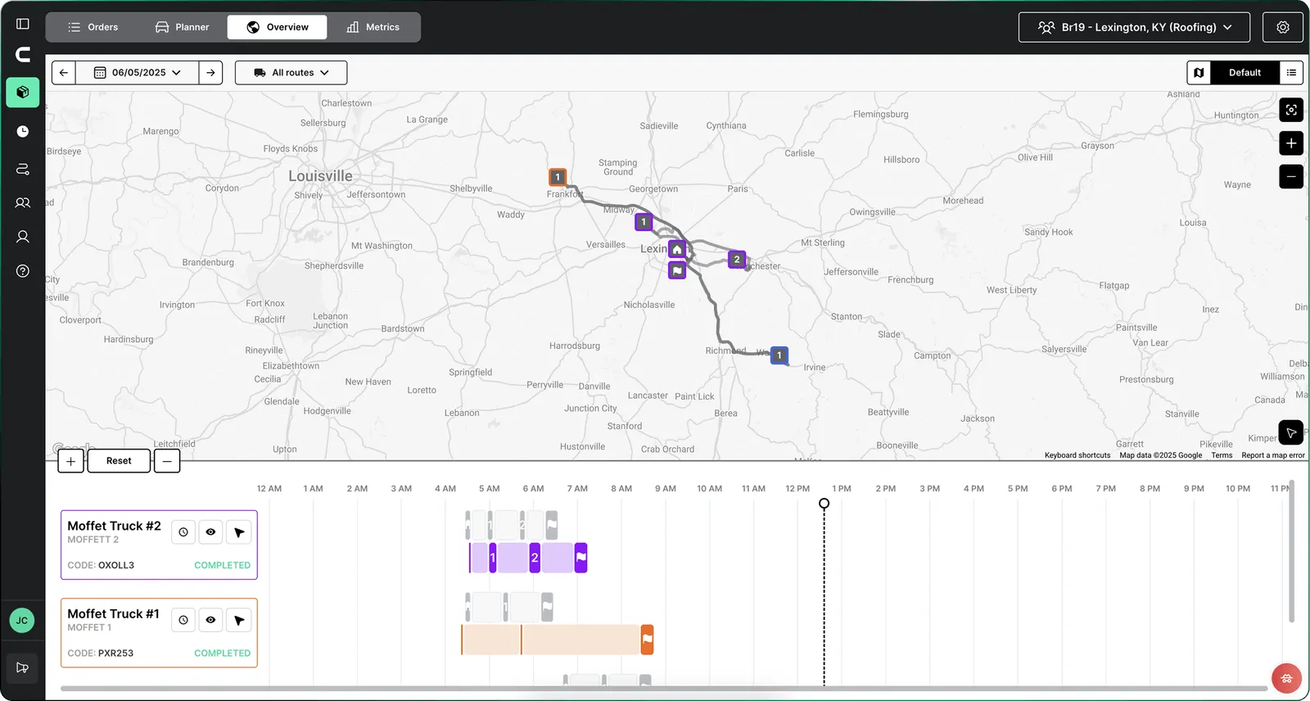Open map Terms link
The height and width of the screenshot is (701, 1310).
1222,455
